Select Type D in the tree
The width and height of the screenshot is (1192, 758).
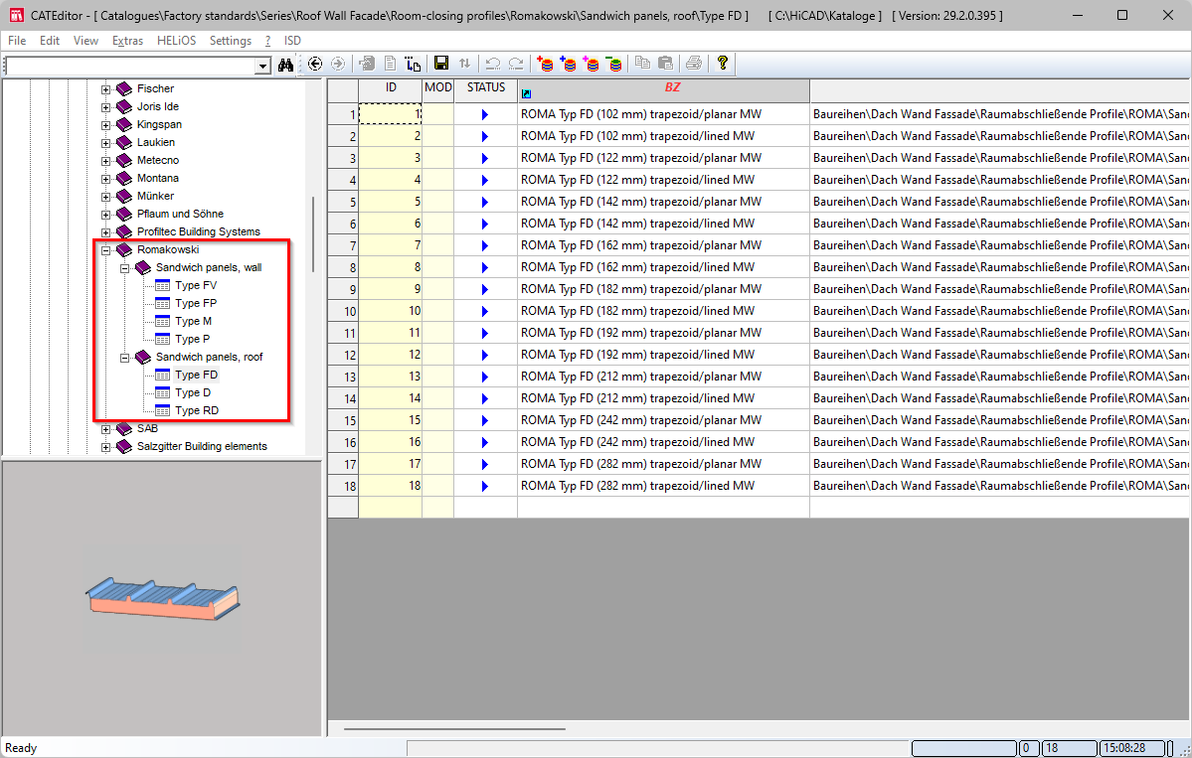[x=192, y=392]
